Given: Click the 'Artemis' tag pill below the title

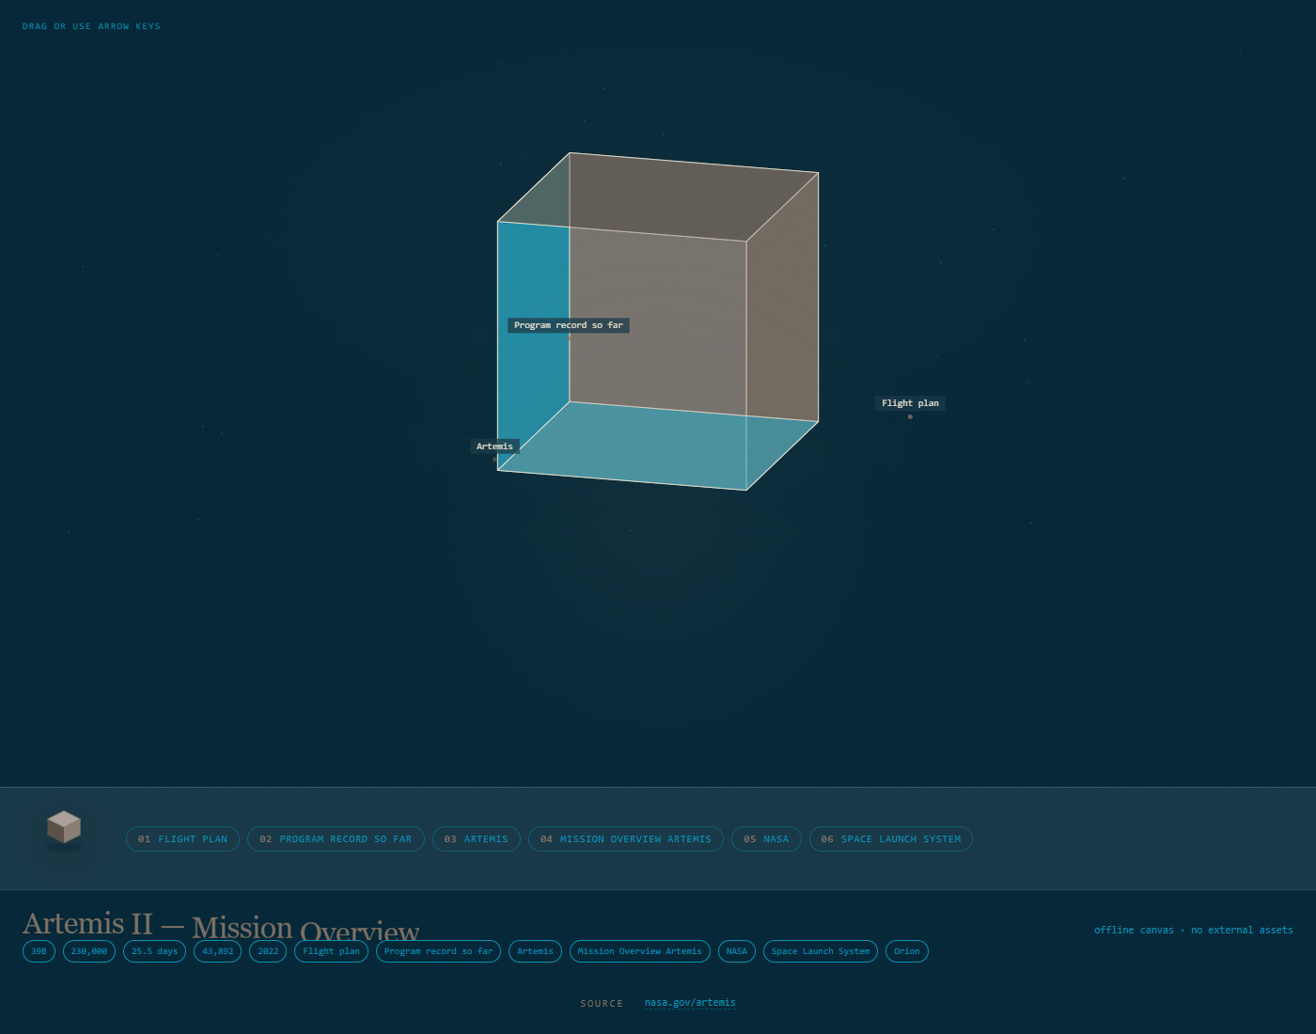Looking at the screenshot, I should (x=535, y=951).
